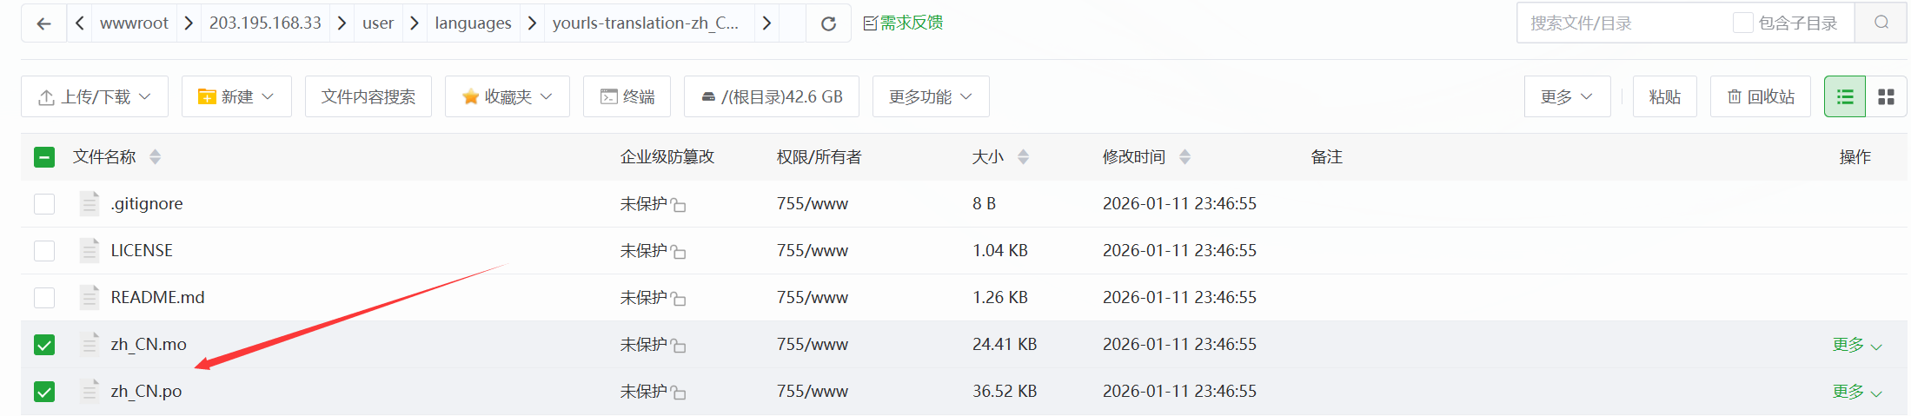Expand the upload/download dropdown

tap(94, 96)
